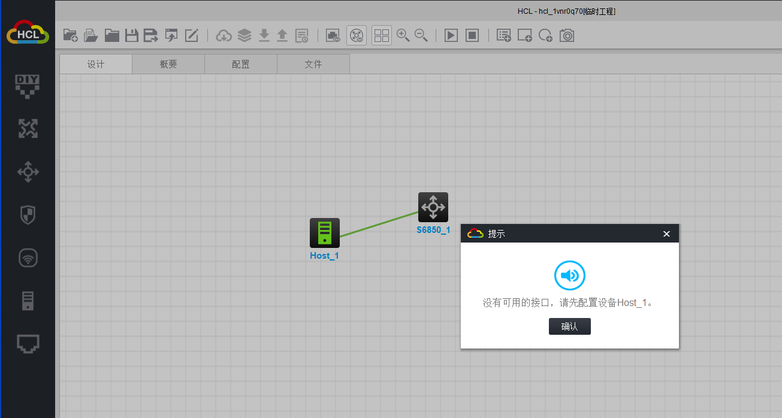Click the document with clock icon

click(x=302, y=35)
